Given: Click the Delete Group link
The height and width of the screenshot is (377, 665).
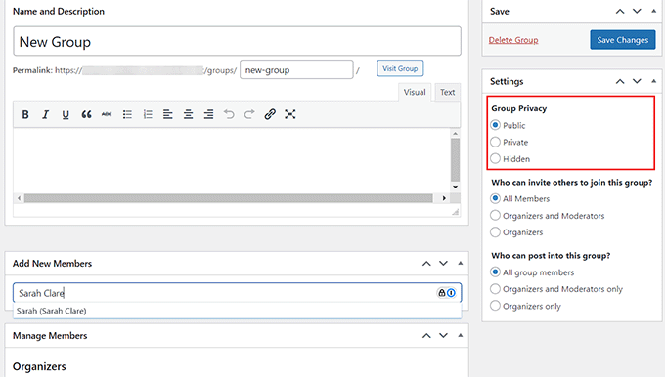Looking at the screenshot, I should 513,40.
